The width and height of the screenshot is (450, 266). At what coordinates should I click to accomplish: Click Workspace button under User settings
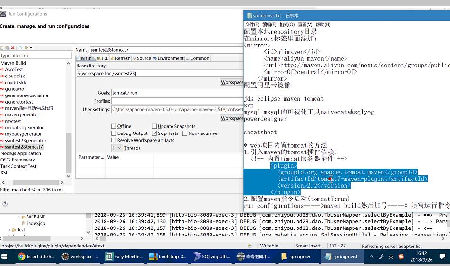click(232, 118)
